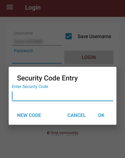Click the Password field label
Viewport: 125px width, 158px height.
[x=23, y=51]
